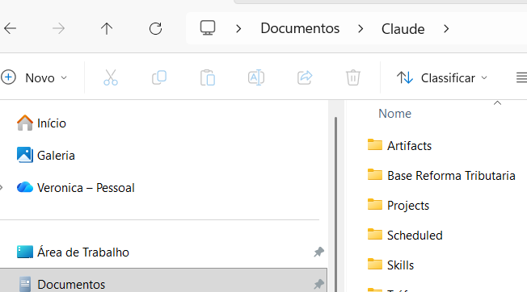
Task: Sort by the Nome column header
Action: click(x=395, y=114)
